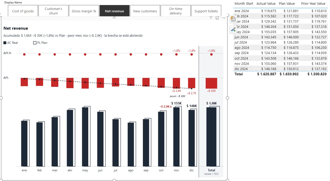Sort table by Month Start header
Screen dimensions: 330x181
pyautogui.click(x=244, y=4)
